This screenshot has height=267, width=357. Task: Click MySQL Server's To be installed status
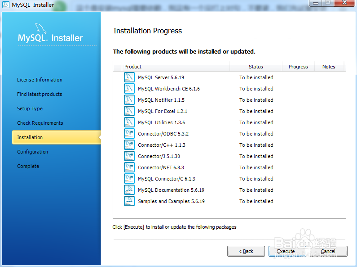pyautogui.click(x=256, y=77)
